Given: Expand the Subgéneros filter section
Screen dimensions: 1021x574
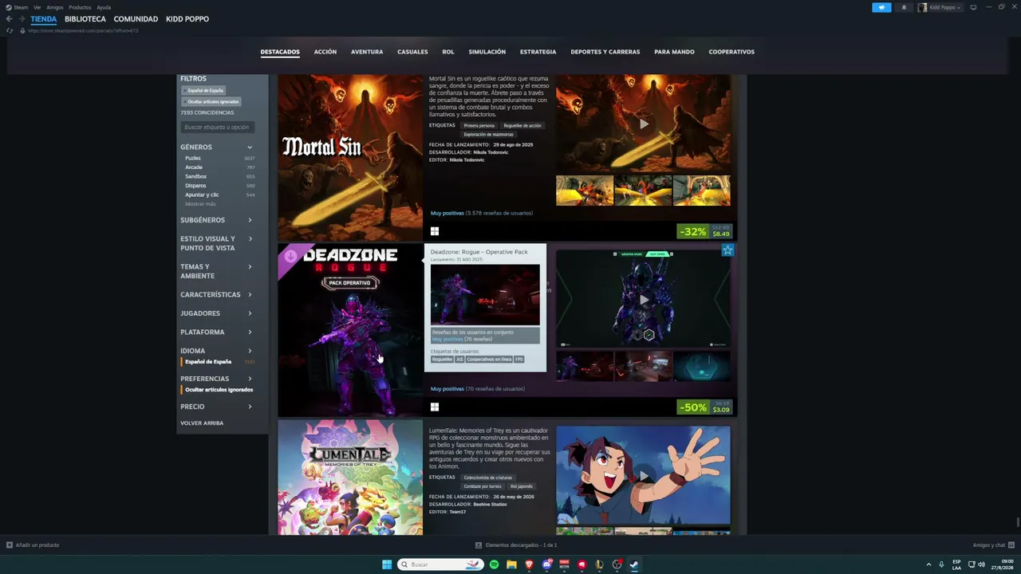Looking at the screenshot, I should (216, 220).
